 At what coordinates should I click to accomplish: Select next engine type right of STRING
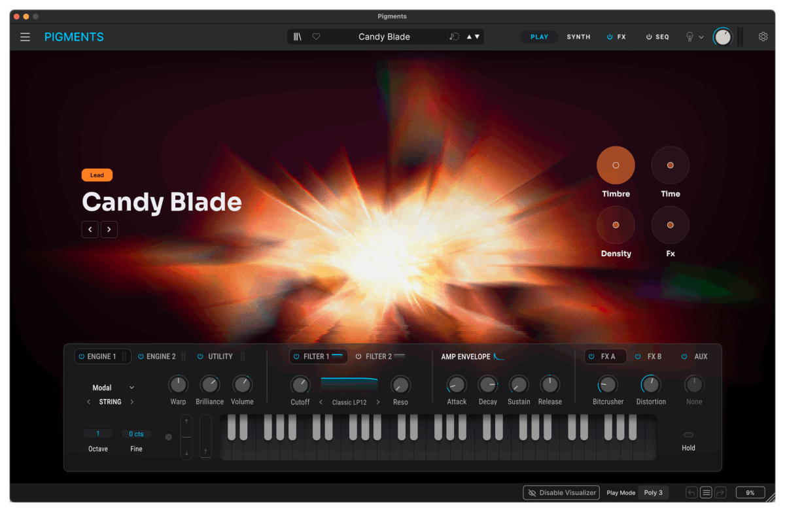pos(131,401)
